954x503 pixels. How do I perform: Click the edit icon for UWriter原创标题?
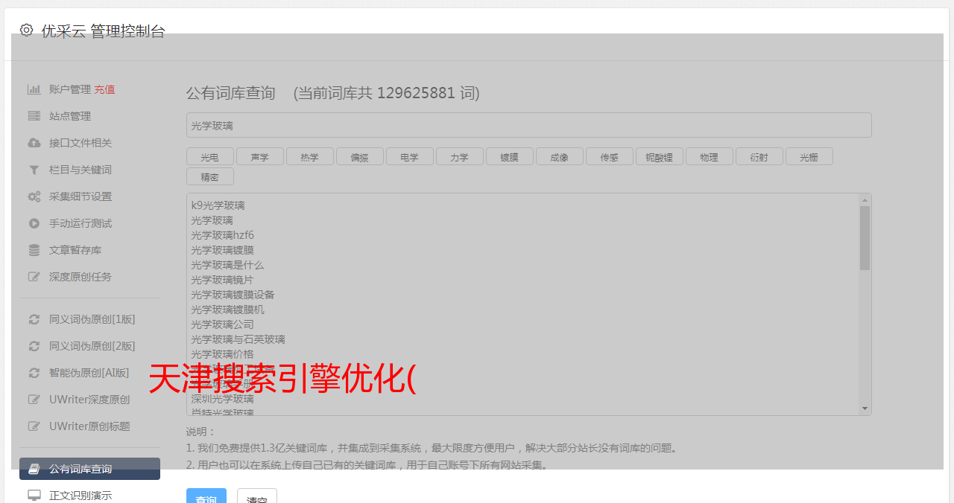click(34, 426)
